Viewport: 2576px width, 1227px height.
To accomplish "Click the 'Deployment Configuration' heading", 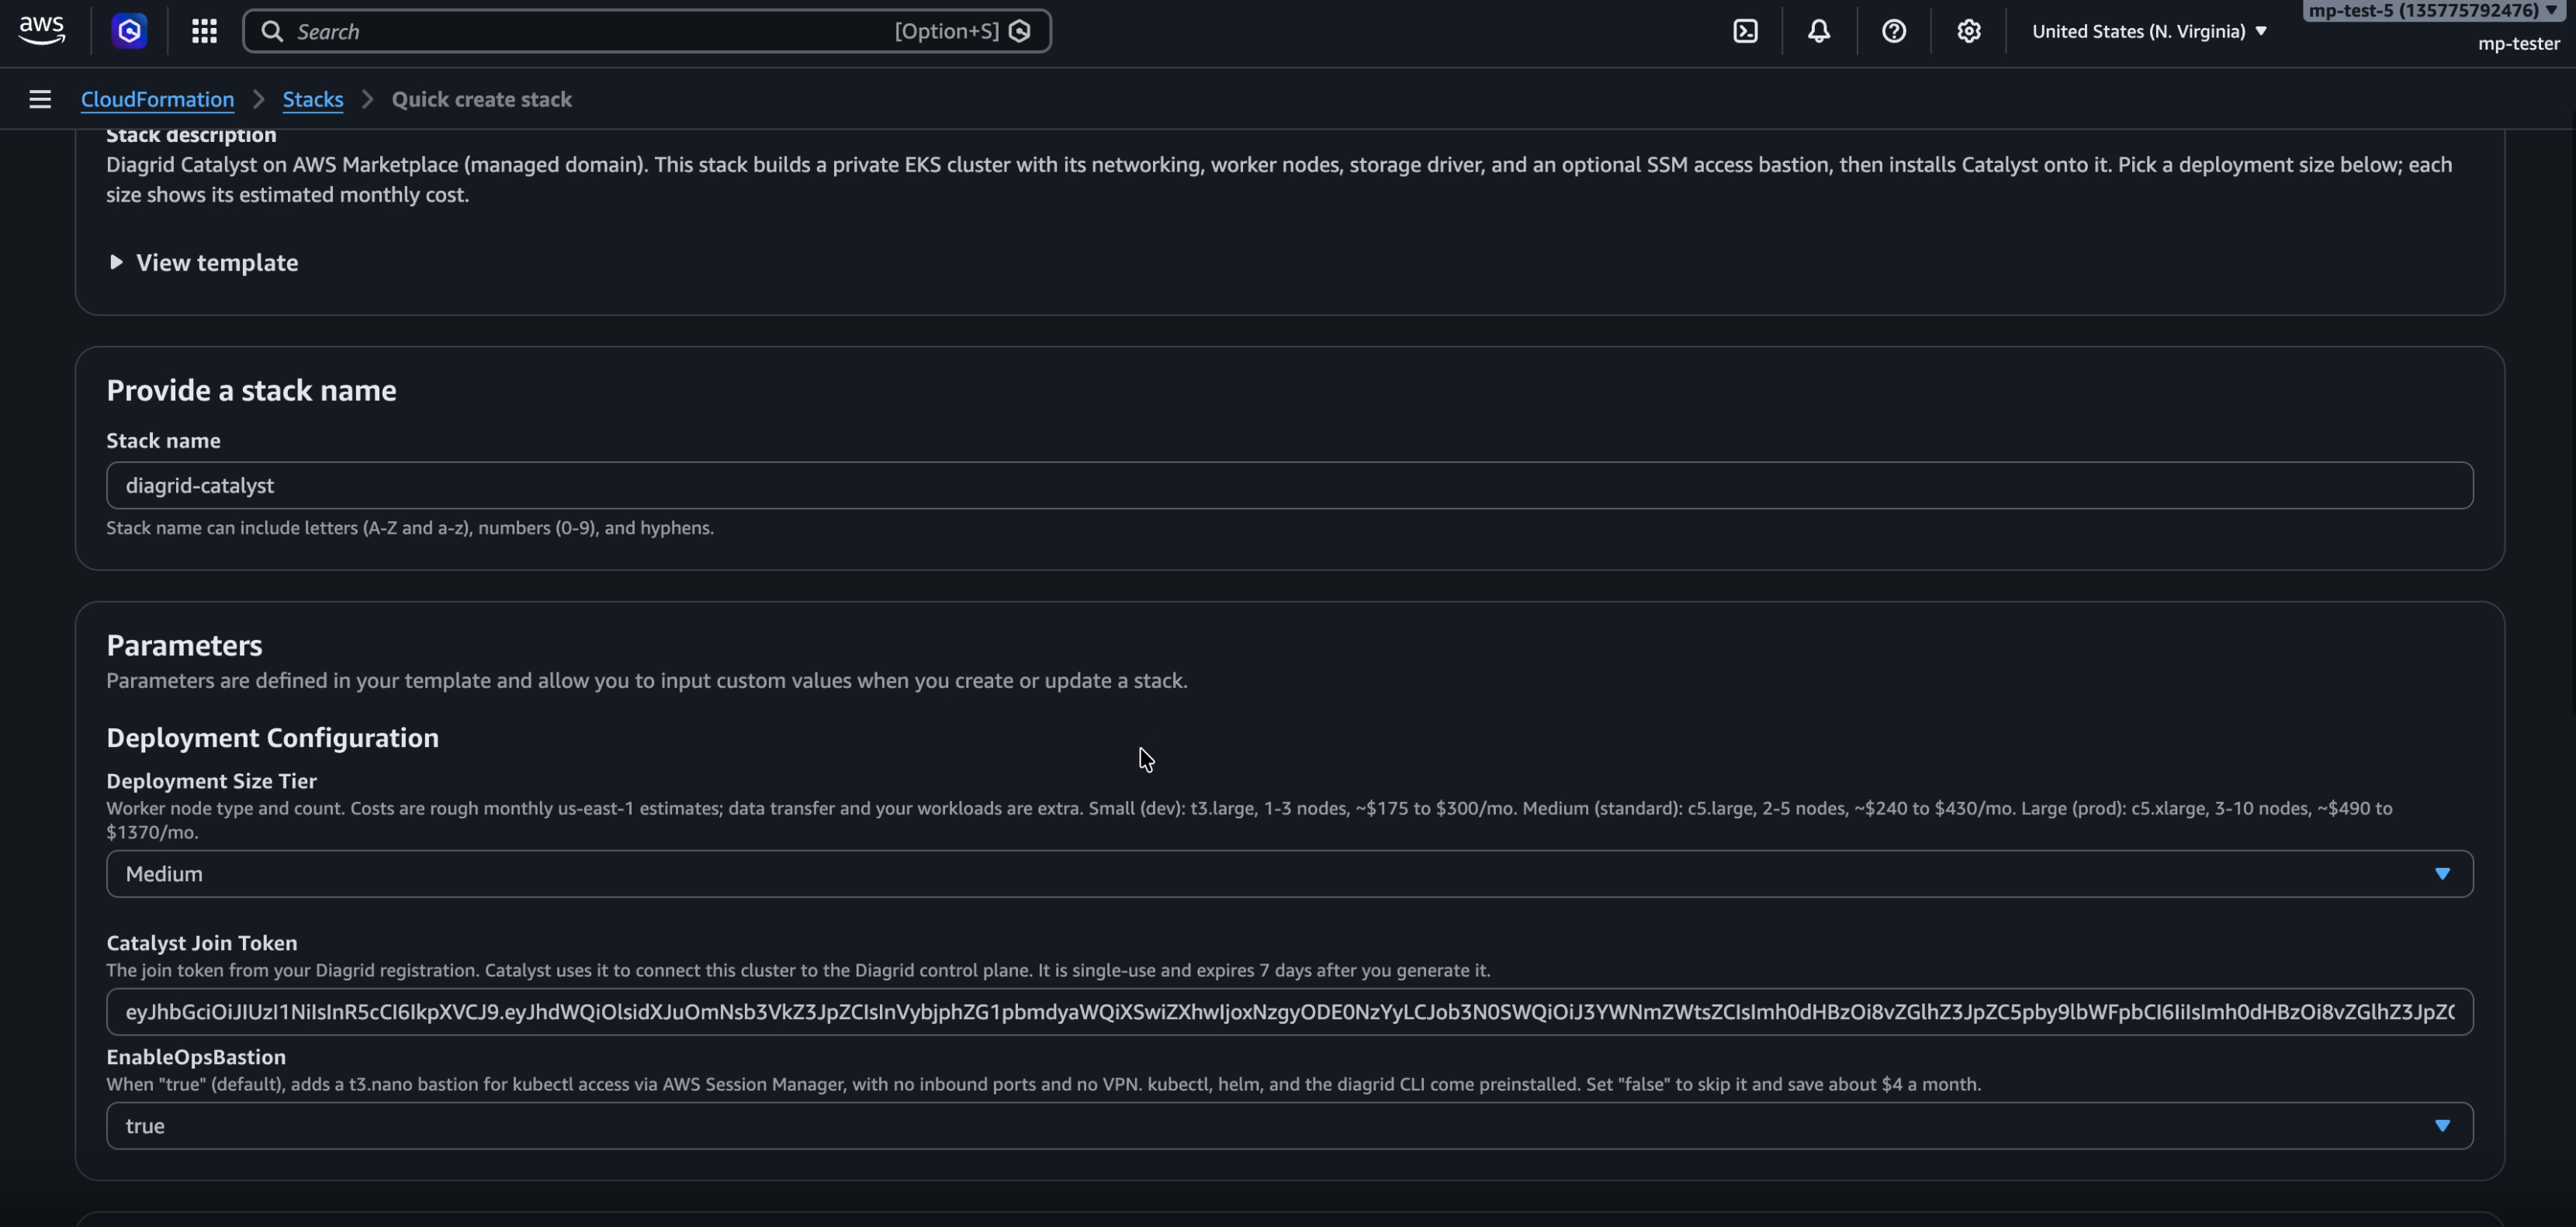I will pos(272,738).
